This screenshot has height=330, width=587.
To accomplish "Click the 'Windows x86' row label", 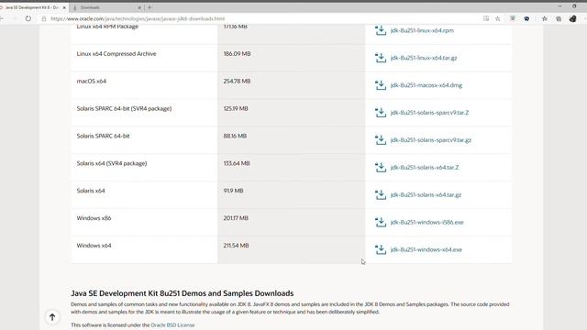I will 94,218.
